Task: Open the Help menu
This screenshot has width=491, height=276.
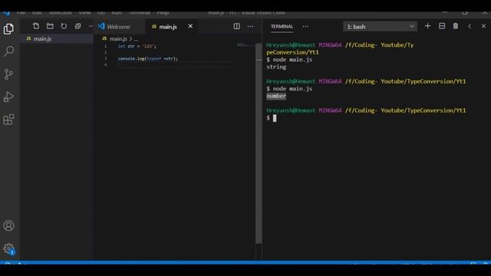Action: pyautogui.click(x=163, y=13)
